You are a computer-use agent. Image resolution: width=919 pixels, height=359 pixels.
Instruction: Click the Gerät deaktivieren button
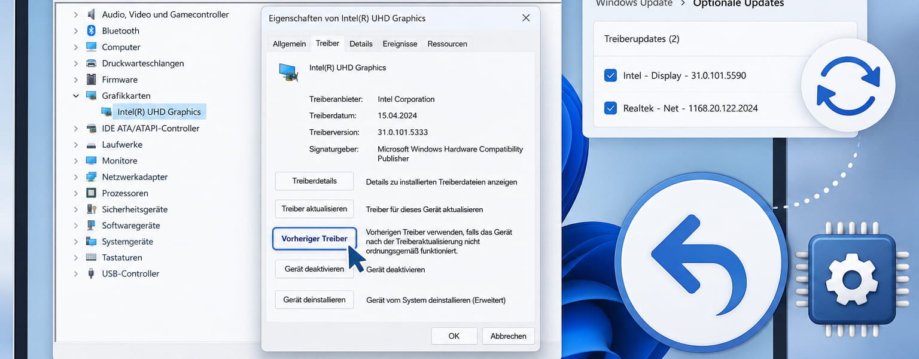314,269
